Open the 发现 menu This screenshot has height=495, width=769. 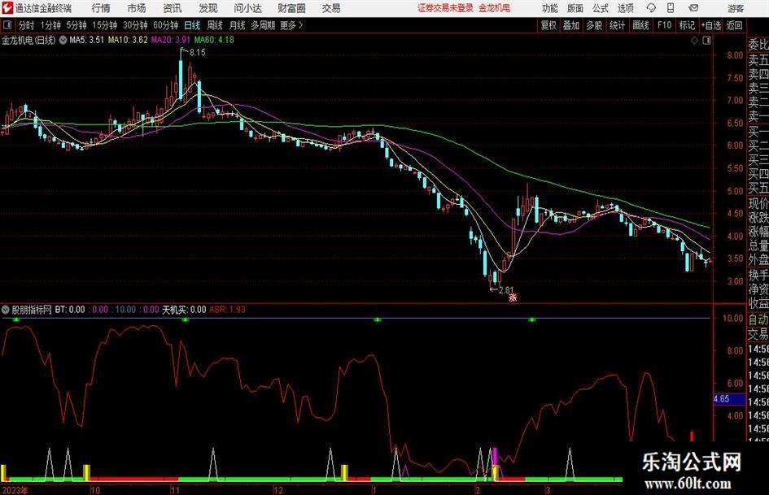(208, 8)
